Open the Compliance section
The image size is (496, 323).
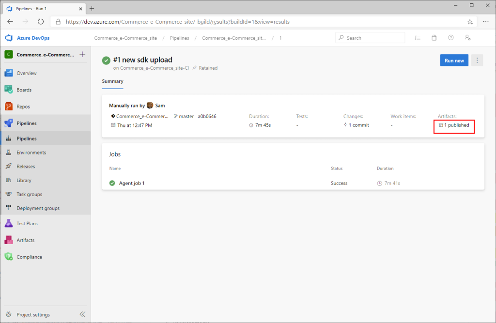(x=29, y=257)
